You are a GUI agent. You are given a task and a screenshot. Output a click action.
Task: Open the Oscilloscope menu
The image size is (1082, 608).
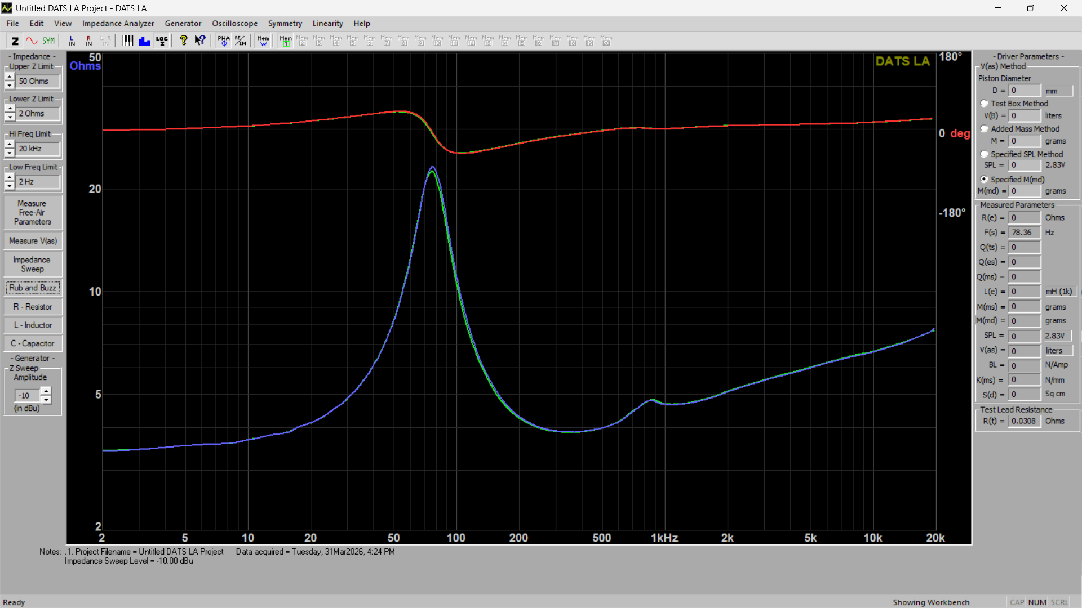tap(234, 24)
